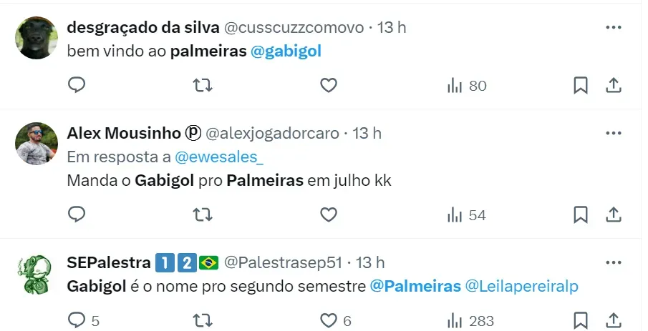Open SEPalestra's green mascot avatar
The image size is (648, 331).
click(x=36, y=275)
